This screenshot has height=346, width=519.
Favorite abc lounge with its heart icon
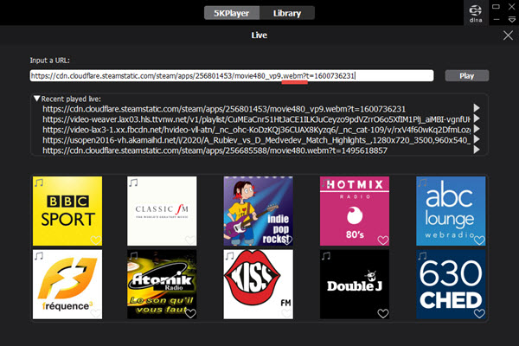[479, 240]
